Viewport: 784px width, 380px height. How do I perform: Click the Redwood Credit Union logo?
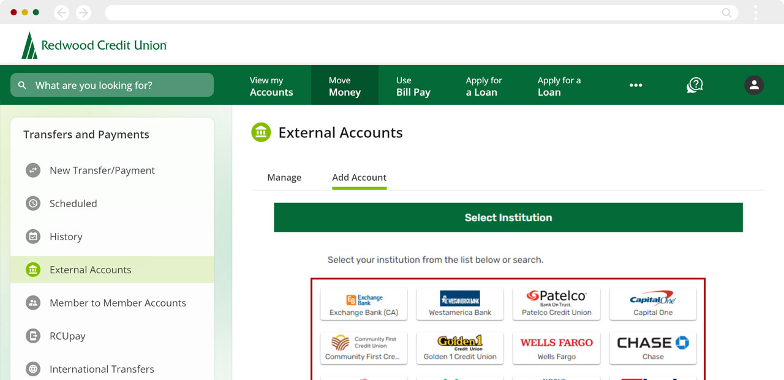click(94, 45)
